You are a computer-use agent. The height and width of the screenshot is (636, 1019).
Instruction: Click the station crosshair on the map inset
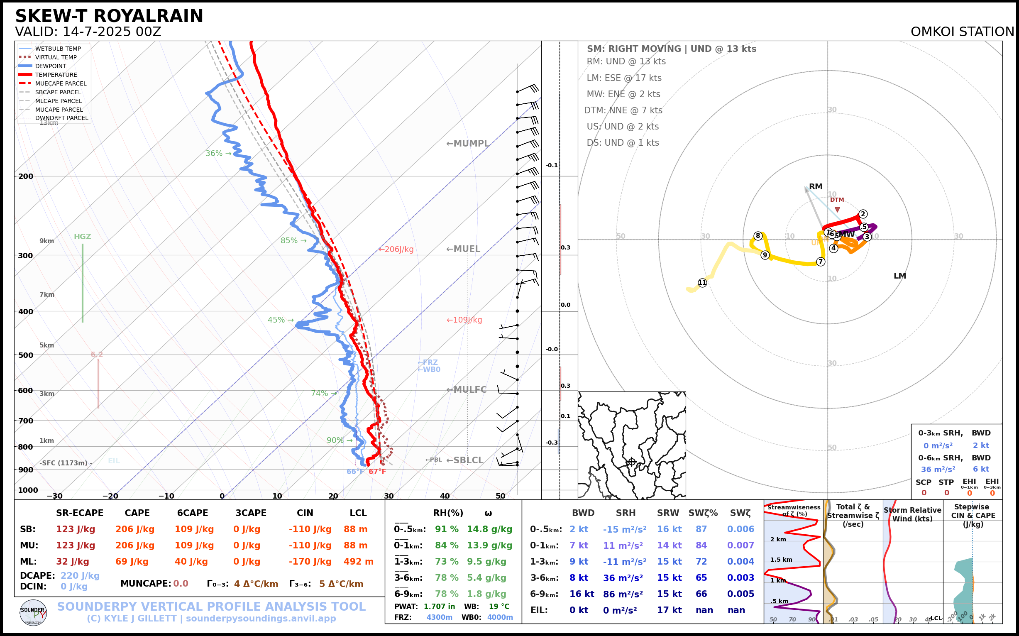(x=632, y=462)
